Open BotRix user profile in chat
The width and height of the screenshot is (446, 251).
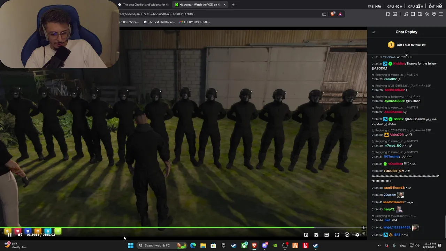coord(398,119)
